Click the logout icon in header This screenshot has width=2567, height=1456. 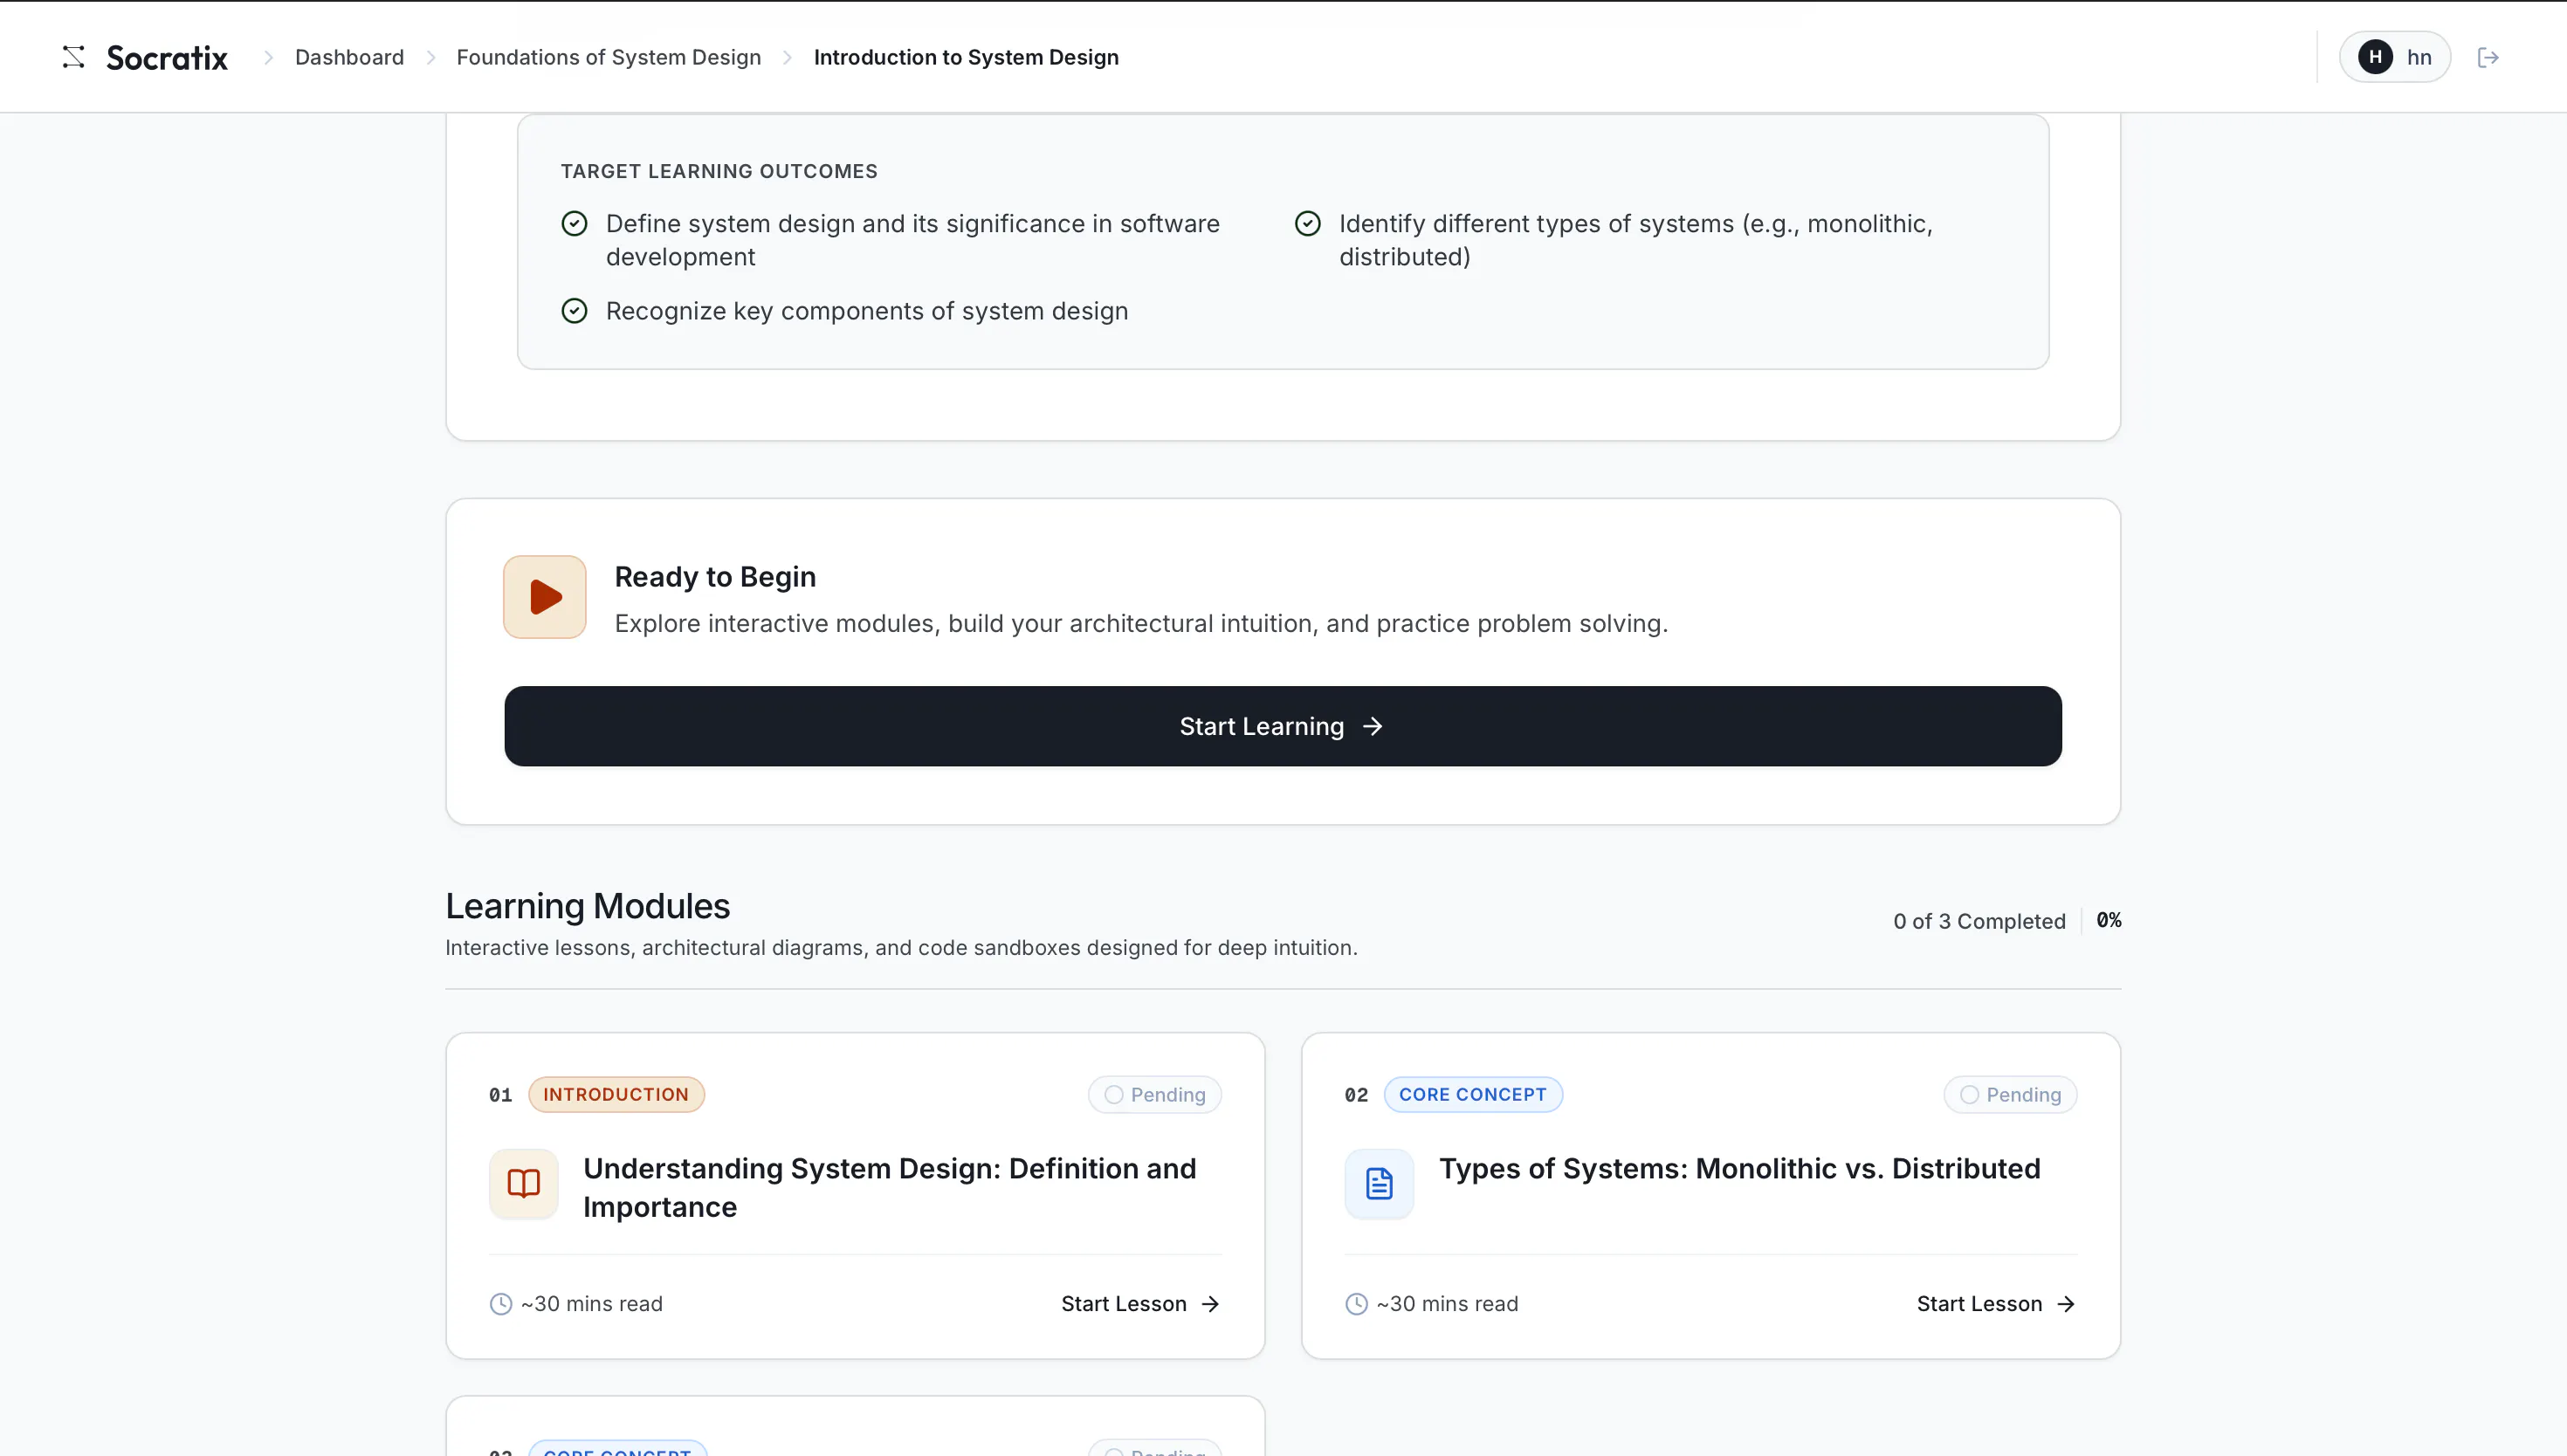[2488, 57]
